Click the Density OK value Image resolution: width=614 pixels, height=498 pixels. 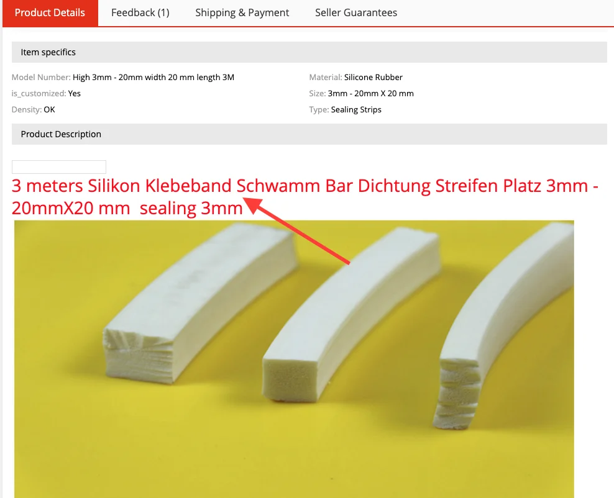[x=49, y=109]
